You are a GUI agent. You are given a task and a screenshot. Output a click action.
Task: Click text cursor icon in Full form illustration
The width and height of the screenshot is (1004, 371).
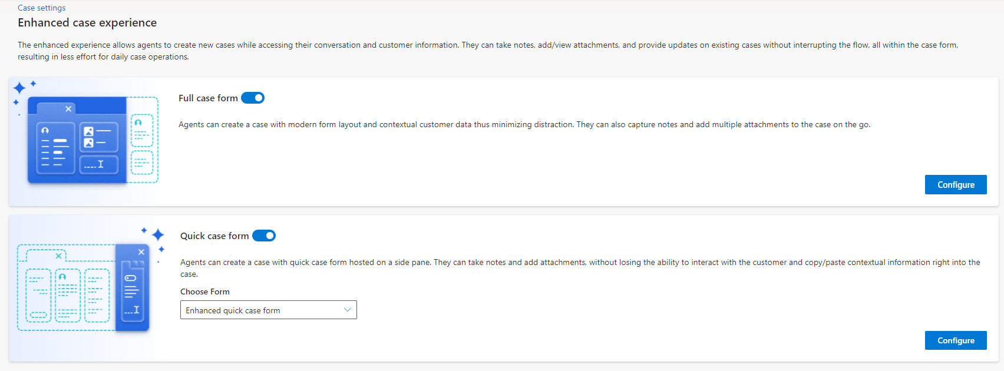point(100,164)
